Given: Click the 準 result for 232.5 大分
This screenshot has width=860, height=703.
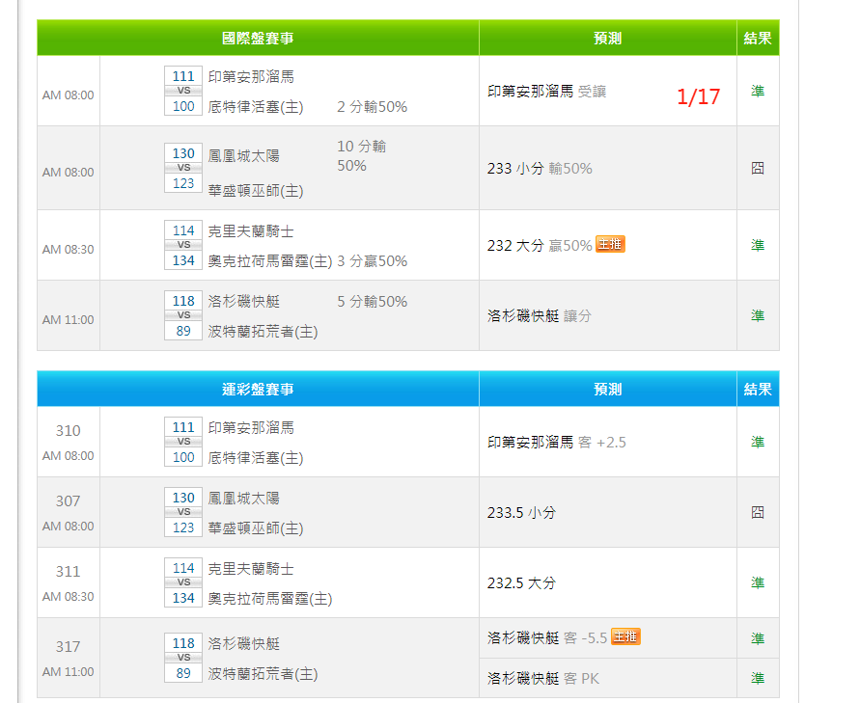Looking at the screenshot, I should 758,582.
